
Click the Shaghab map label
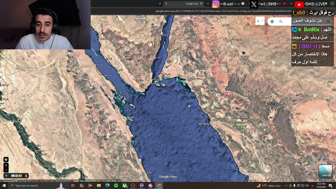pyautogui.click(x=244, y=117)
